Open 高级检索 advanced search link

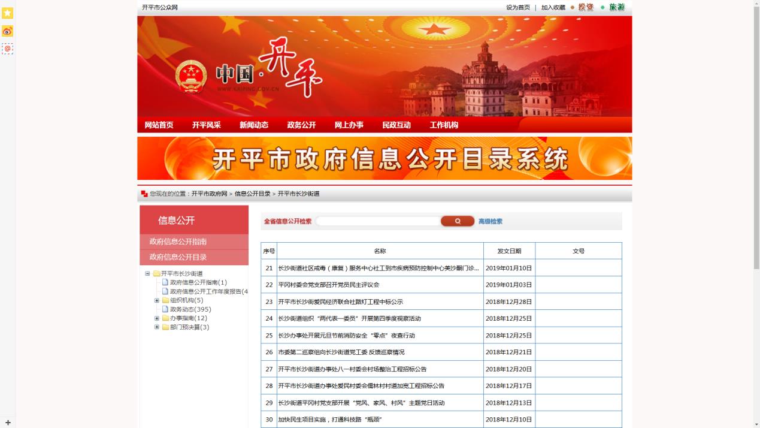pos(490,222)
